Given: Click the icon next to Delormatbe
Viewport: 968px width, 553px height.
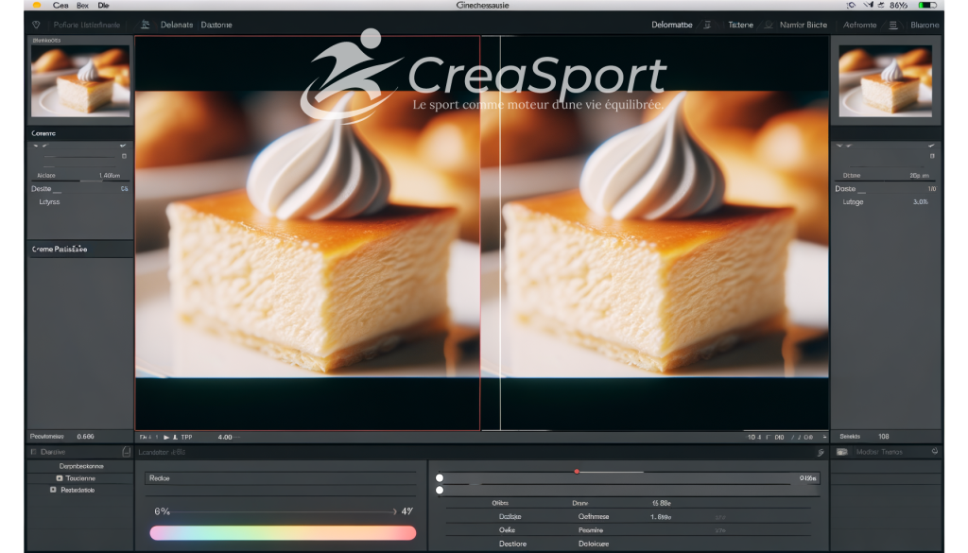Looking at the screenshot, I should (x=708, y=25).
